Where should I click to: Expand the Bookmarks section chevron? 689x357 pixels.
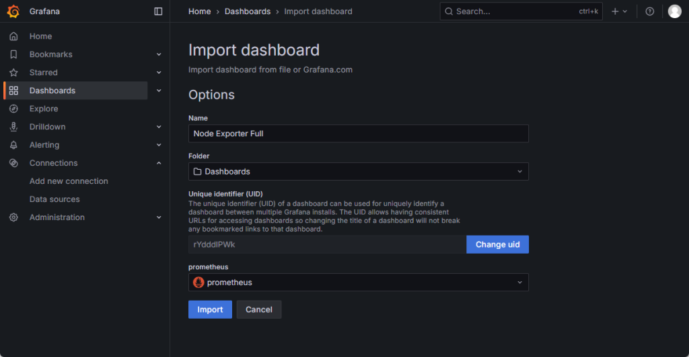point(159,54)
